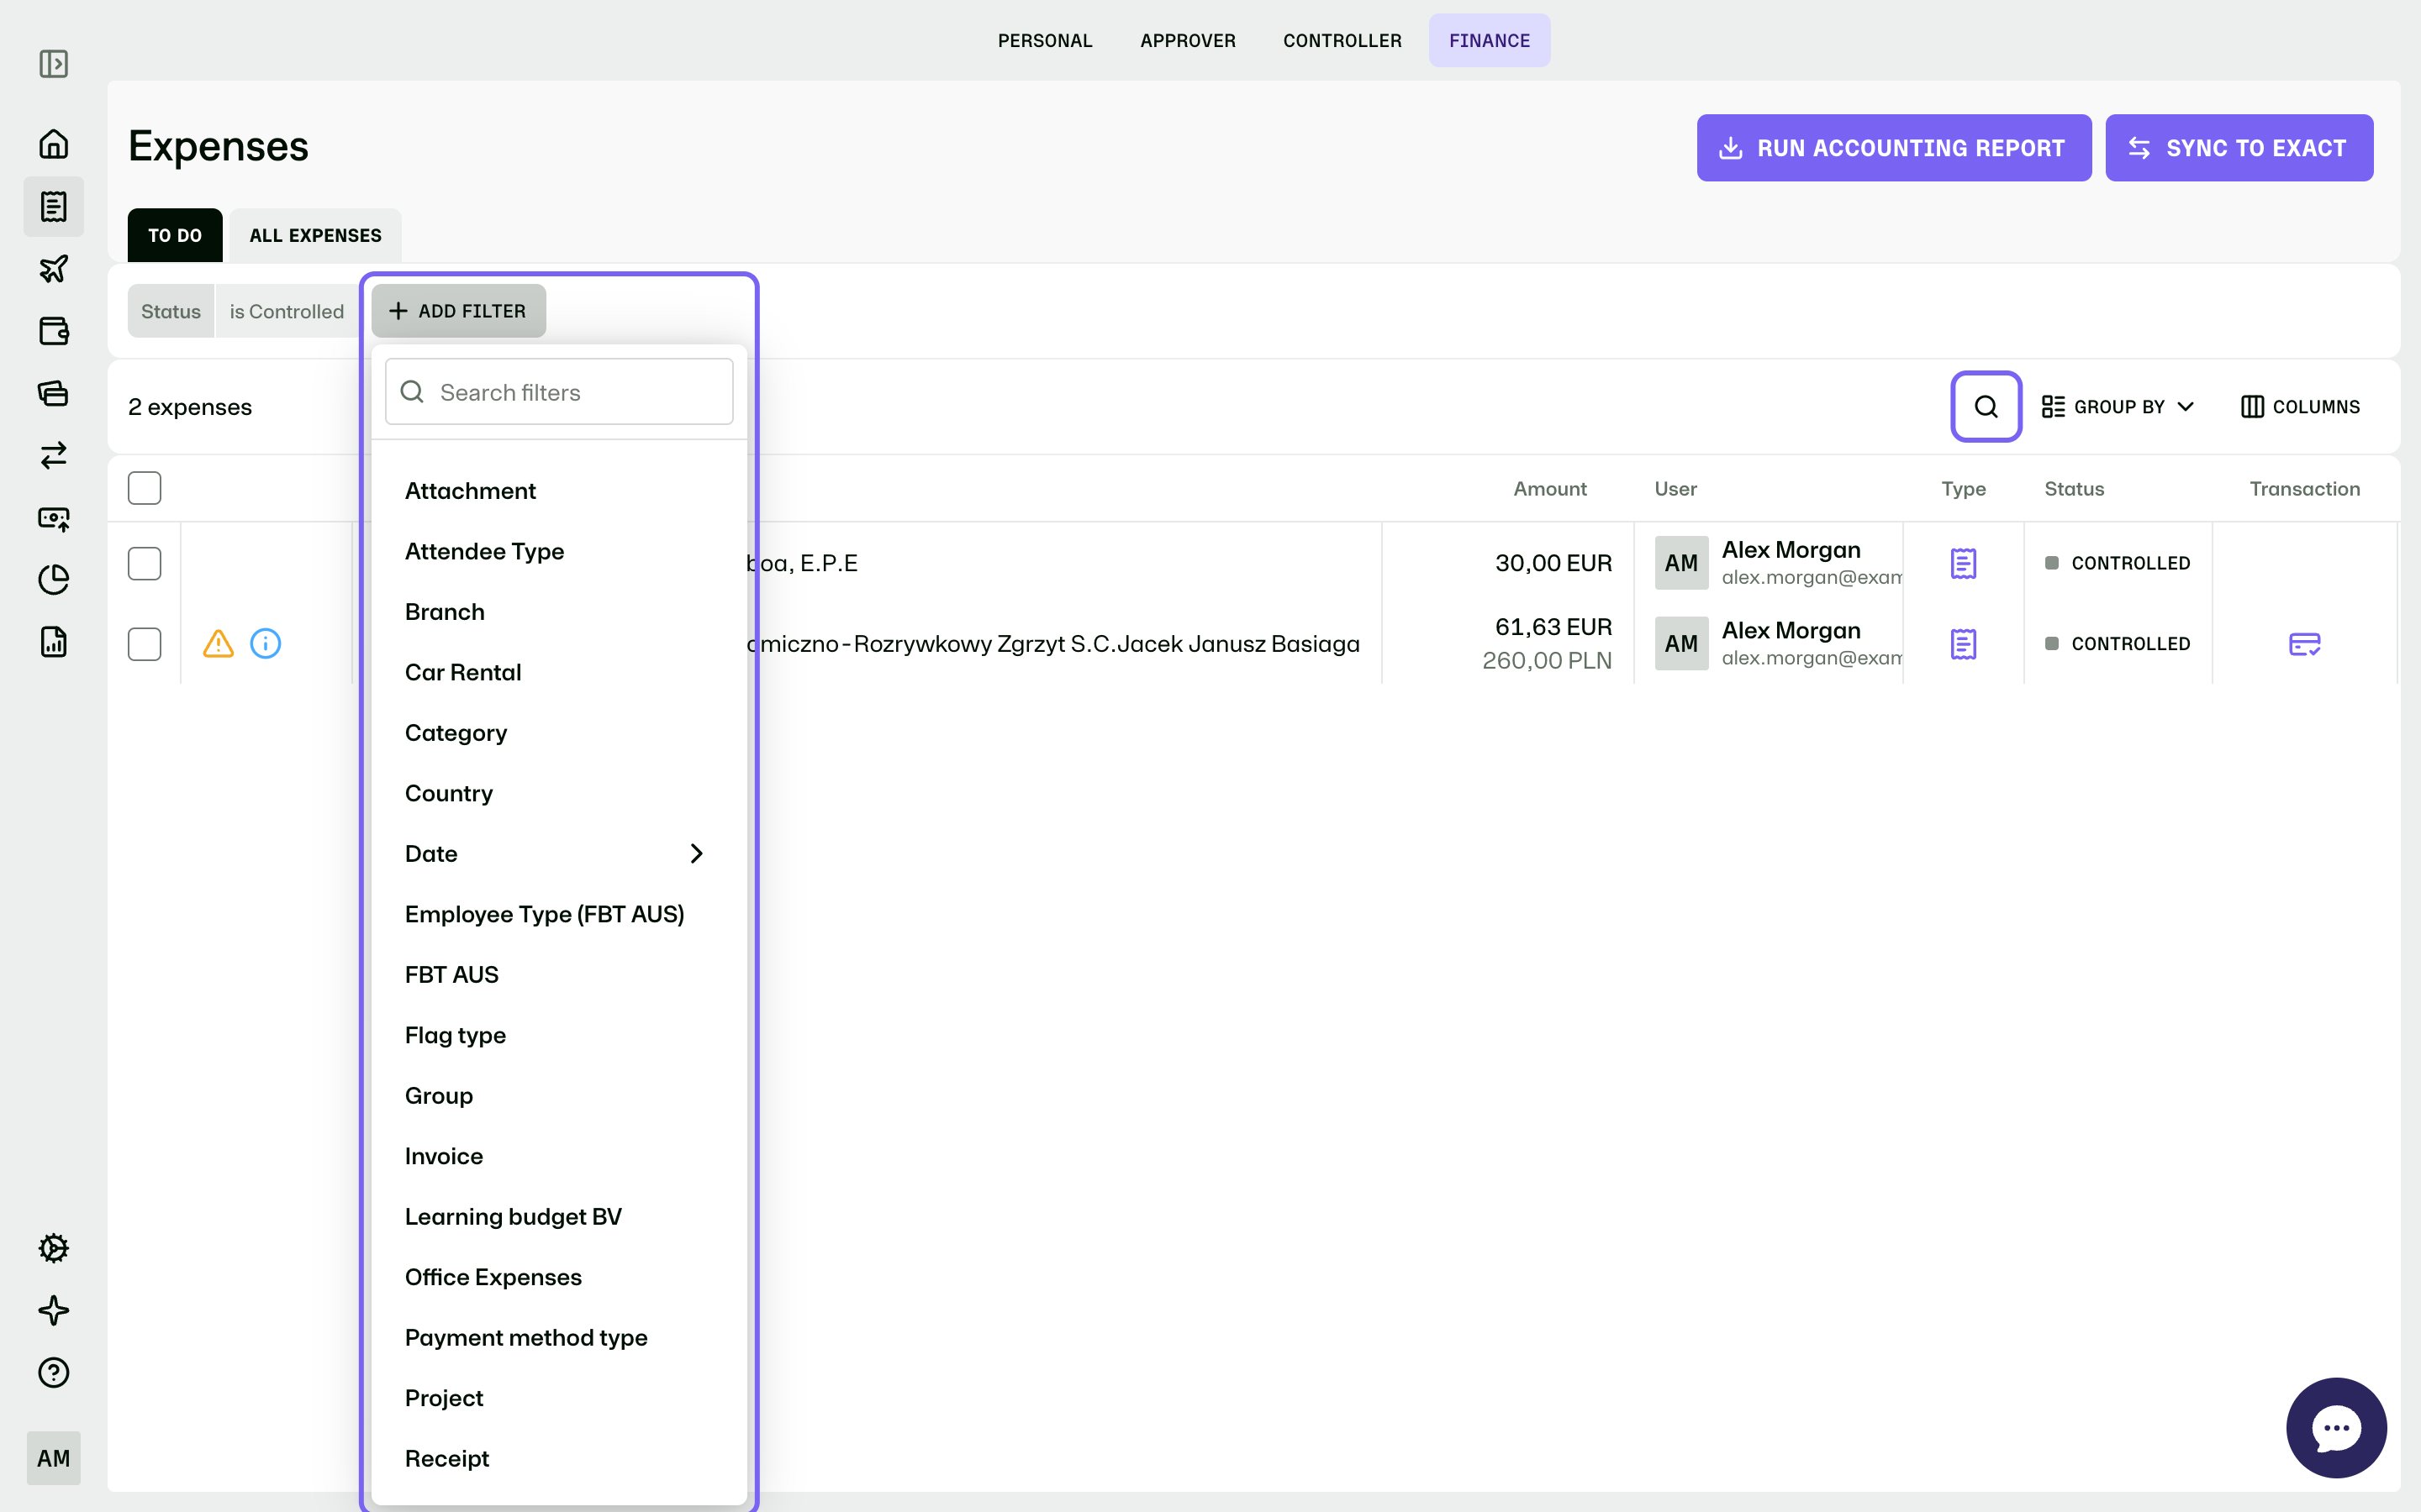Image resolution: width=2421 pixels, height=1512 pixels.
Task: Open the Status is Controlled filter chip
Action: (x=242, y=311)
